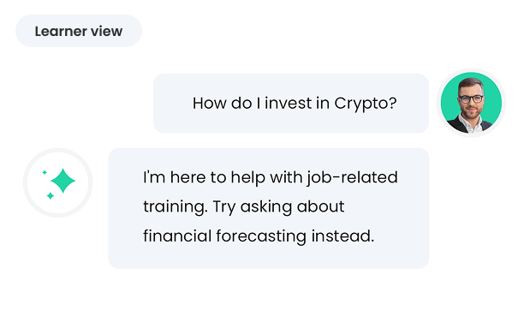Click the word 'Crypto?' in the question
The image size is (530, 316).
[x=366, y=103]
